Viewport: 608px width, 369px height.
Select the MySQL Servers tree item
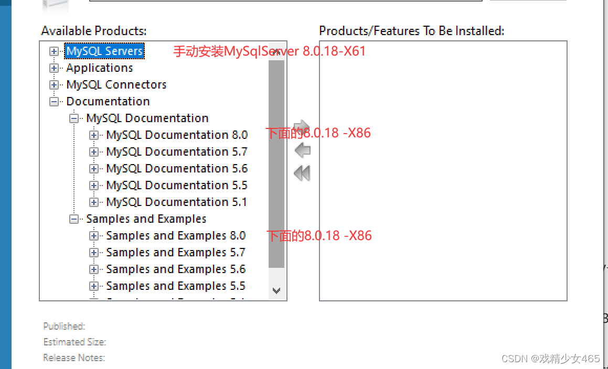[104, 51]
